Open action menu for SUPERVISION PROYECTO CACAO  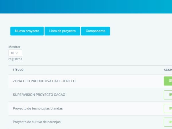(168, 95)
